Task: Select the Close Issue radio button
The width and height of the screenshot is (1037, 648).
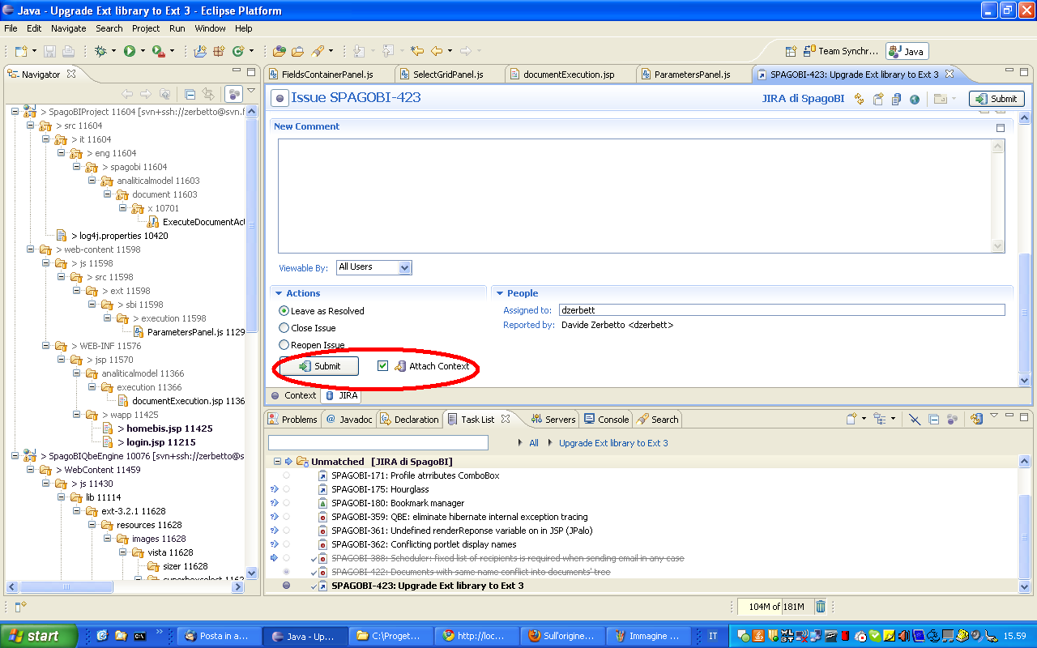Action: [x=284, y=328]
